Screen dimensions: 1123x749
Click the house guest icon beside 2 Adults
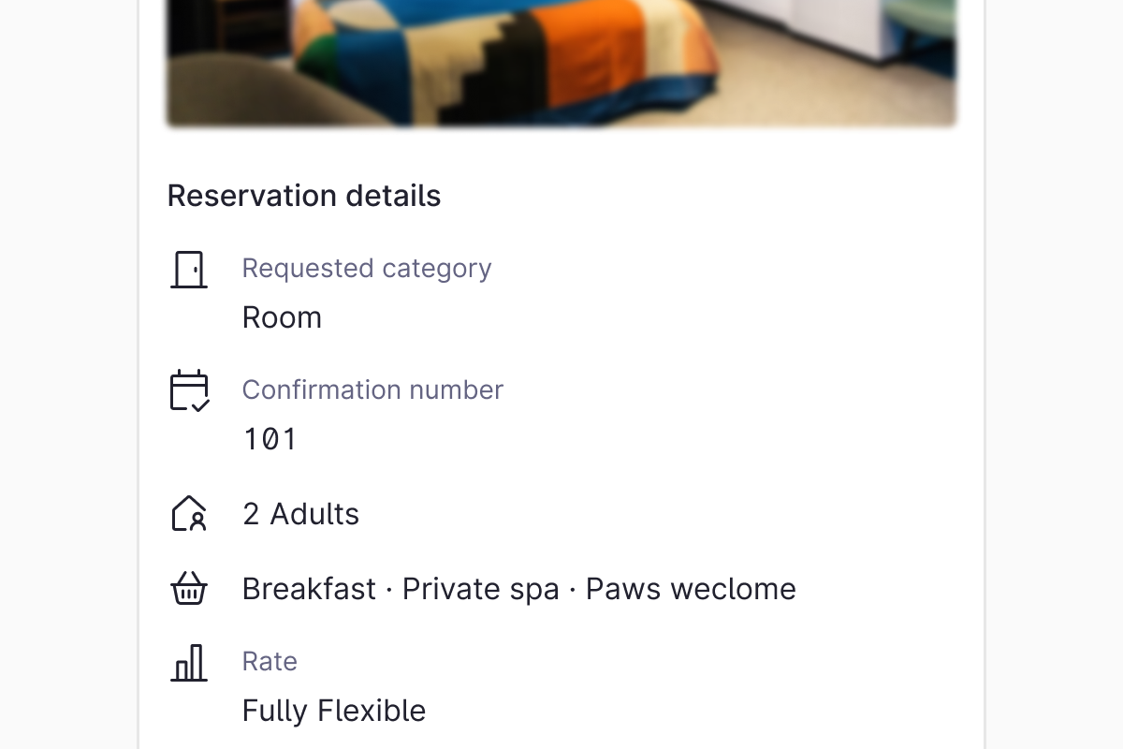point(189,514)
